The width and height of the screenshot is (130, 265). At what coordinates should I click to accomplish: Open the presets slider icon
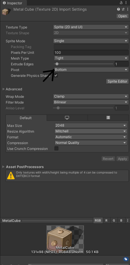(x=123, y=9)
